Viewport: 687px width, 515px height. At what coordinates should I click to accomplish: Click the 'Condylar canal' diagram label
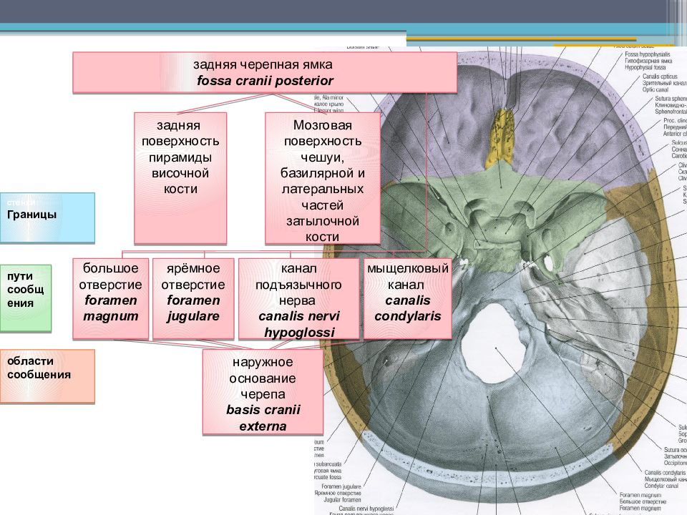661,486
